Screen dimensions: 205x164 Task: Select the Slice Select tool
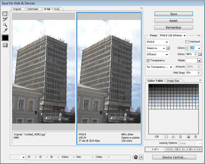(x=5, y=19)
